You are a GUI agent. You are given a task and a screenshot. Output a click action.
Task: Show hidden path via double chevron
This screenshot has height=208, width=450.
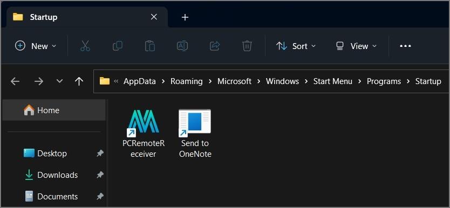[x=116, y=81]
